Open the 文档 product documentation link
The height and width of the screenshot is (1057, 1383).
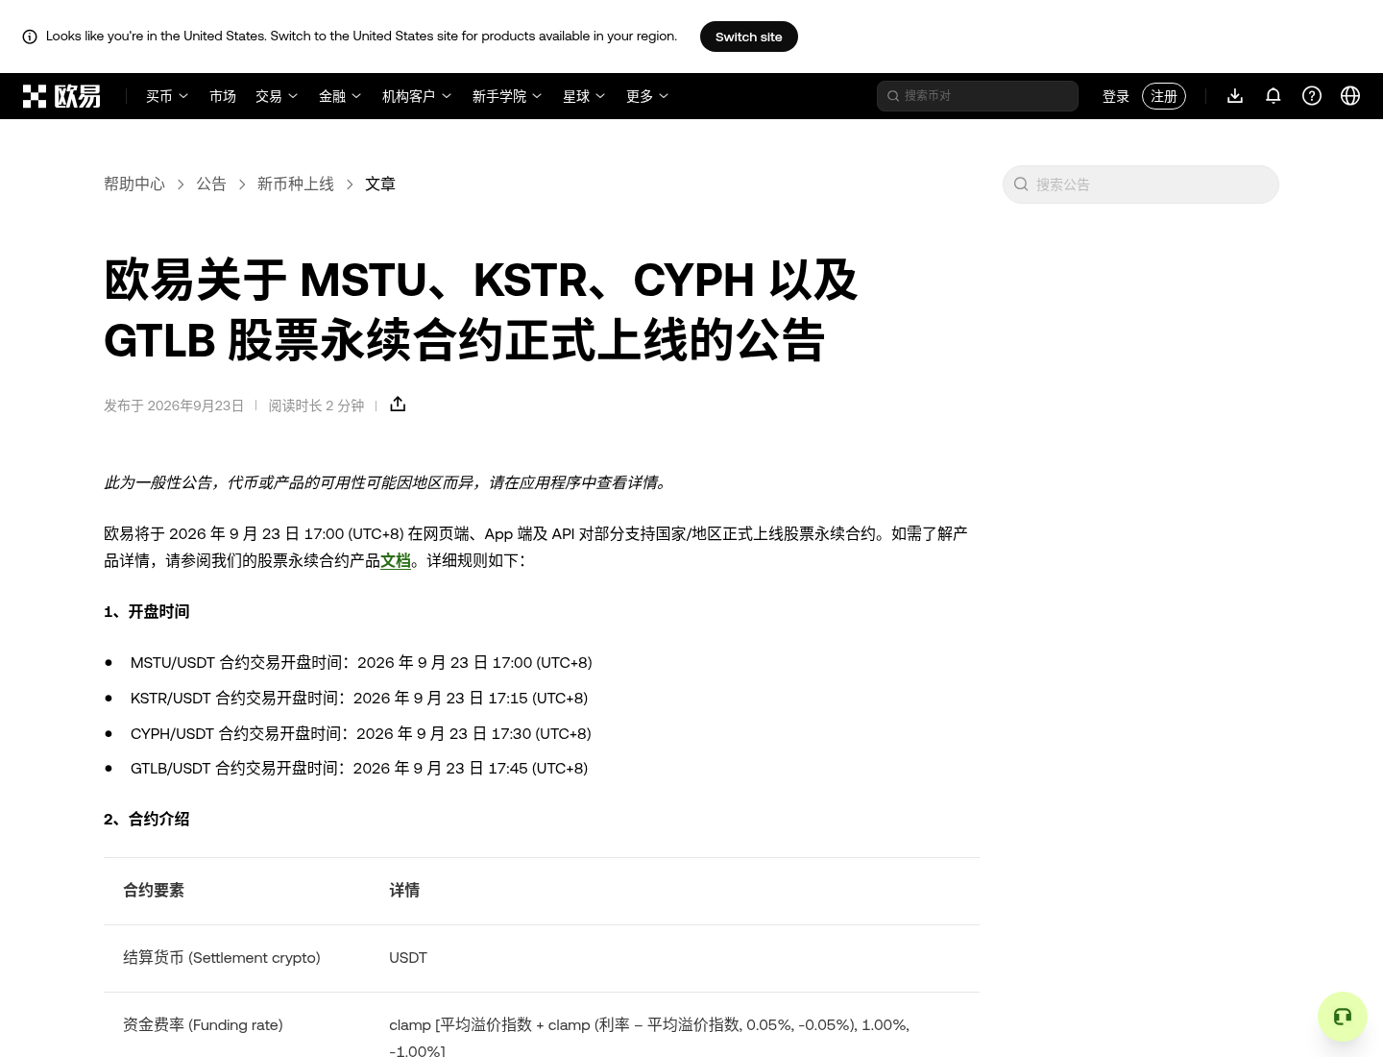pyautogui.click(x=396, y=560)
